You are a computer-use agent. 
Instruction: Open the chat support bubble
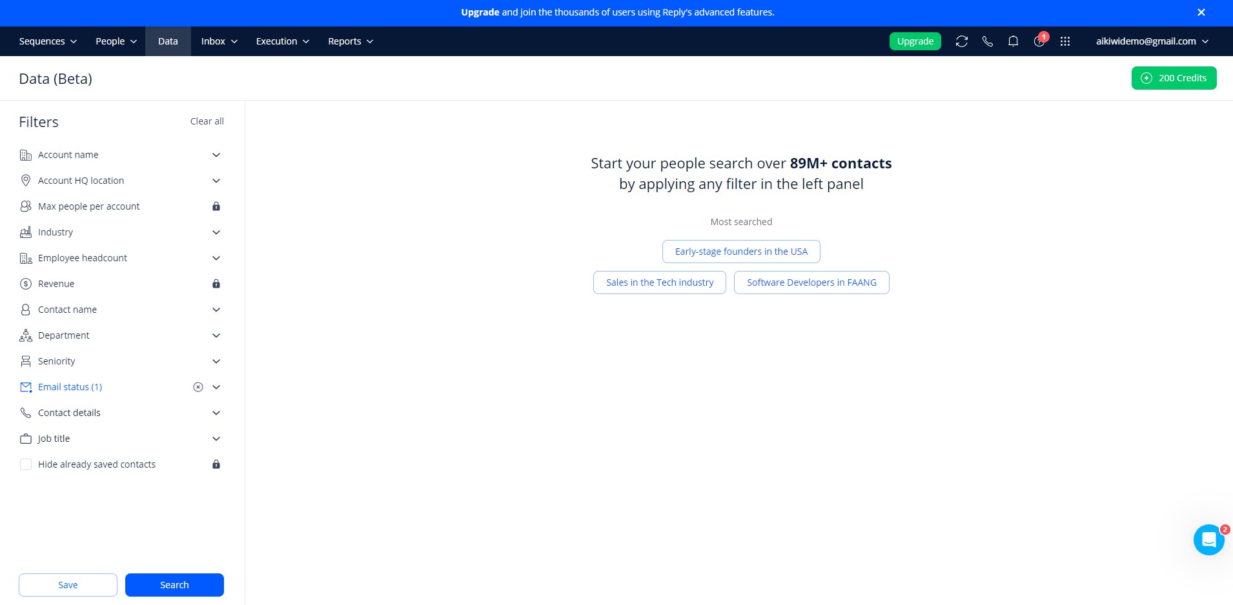[x=1208, y=540]
